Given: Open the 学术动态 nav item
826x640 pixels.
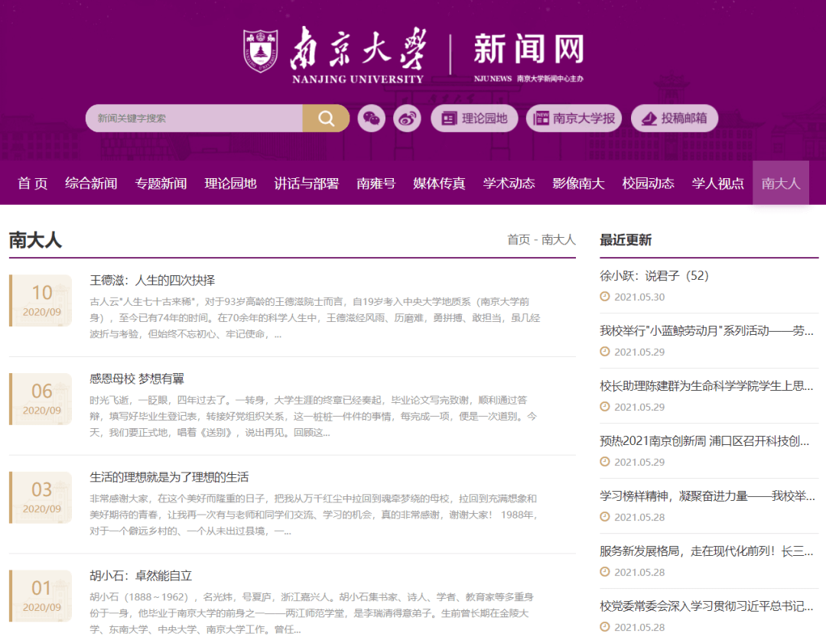Looking at the screenshot, I should (x=509, y=184).
